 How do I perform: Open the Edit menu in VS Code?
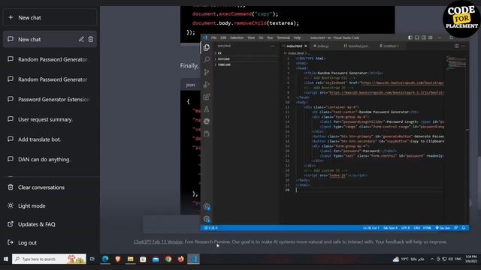tap(223, 37)
